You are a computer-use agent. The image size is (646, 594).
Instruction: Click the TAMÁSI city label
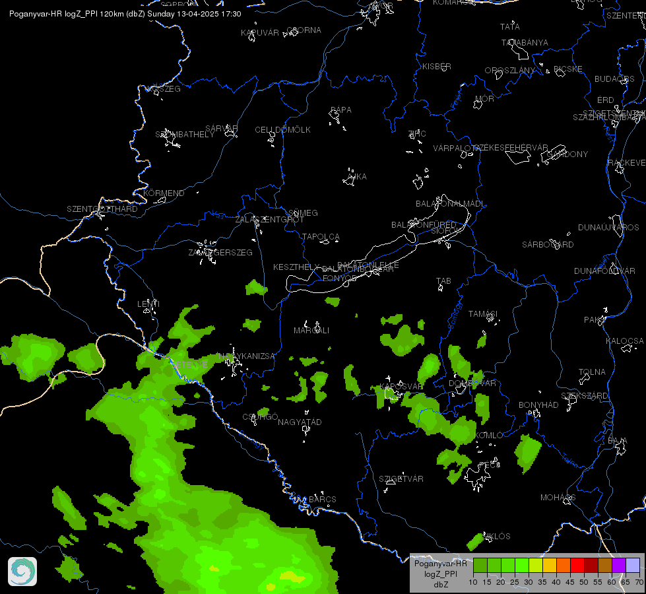(483, 314)
